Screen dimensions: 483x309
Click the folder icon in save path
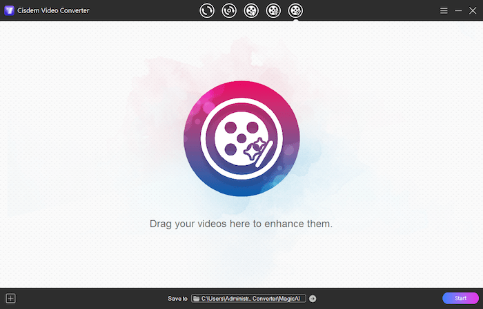click(x=197, y=299)
